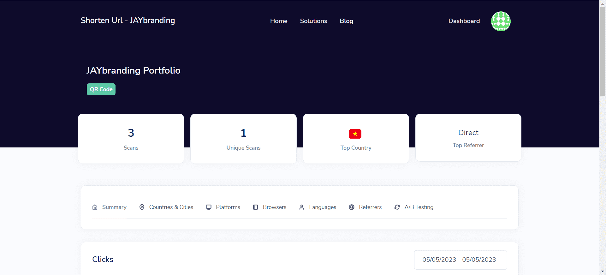Click the Platforms monitor icon

[209, 207]
